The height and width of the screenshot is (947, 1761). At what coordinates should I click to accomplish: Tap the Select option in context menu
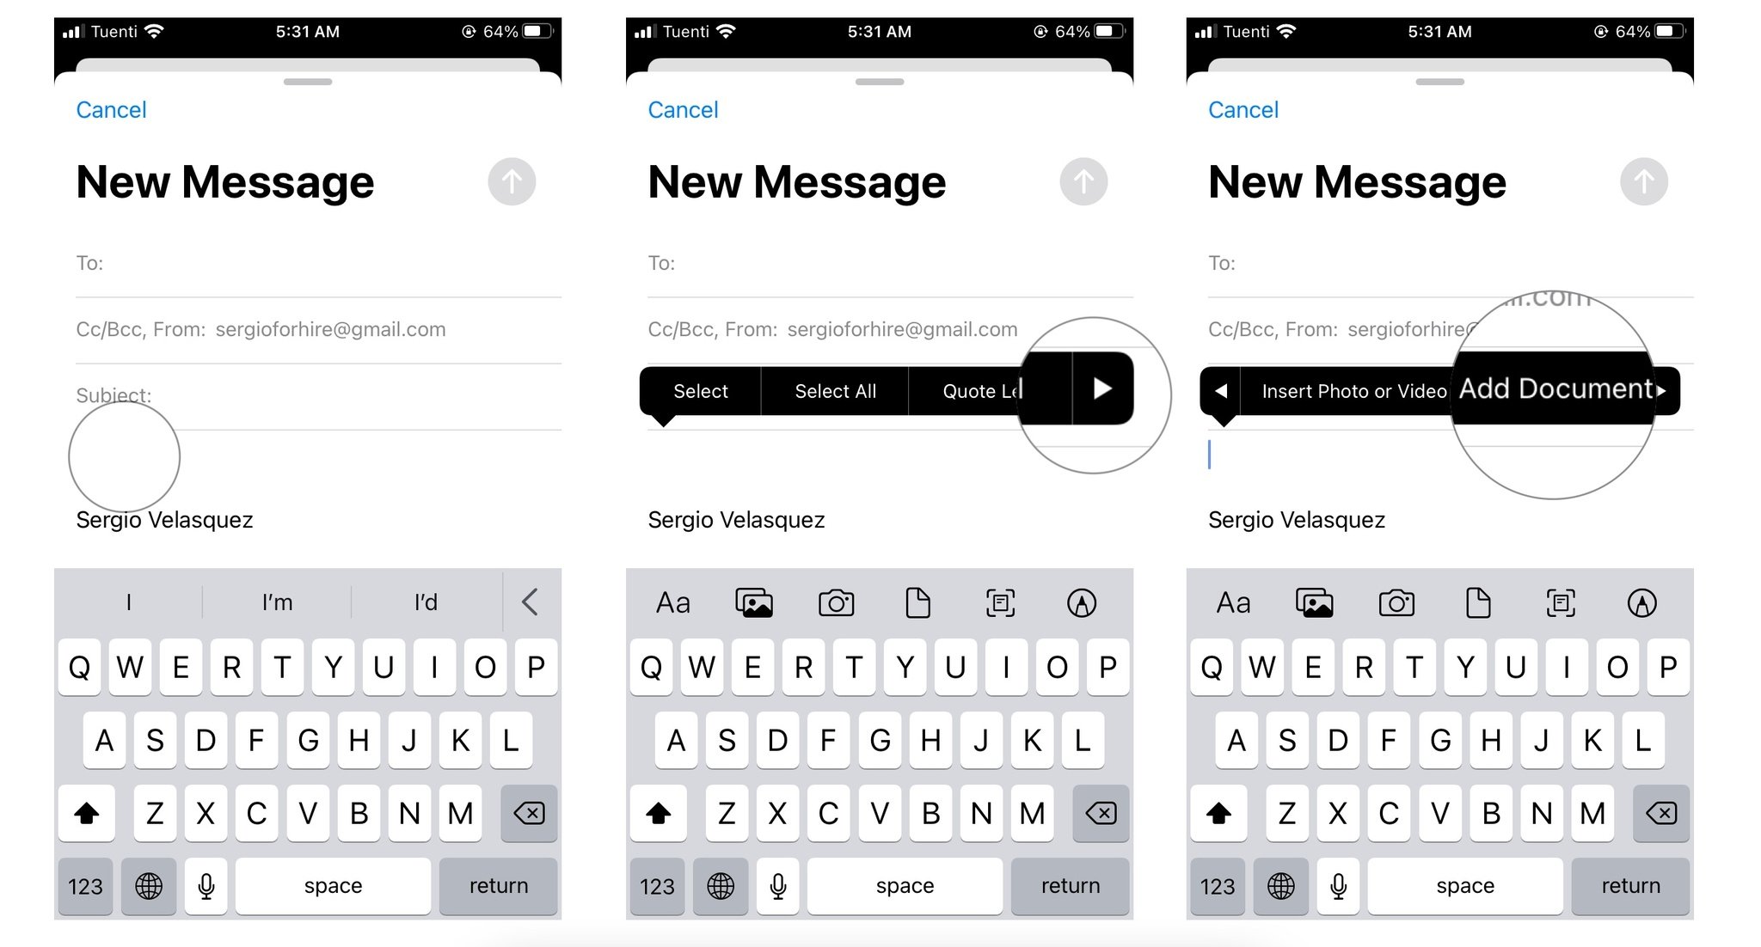[x=698, y=388]
